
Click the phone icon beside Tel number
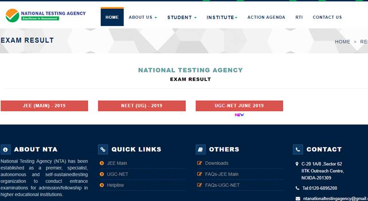(x=298, y=188)
